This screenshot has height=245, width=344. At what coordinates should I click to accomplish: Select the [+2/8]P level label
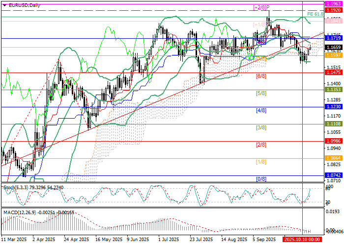click(263, 7)
